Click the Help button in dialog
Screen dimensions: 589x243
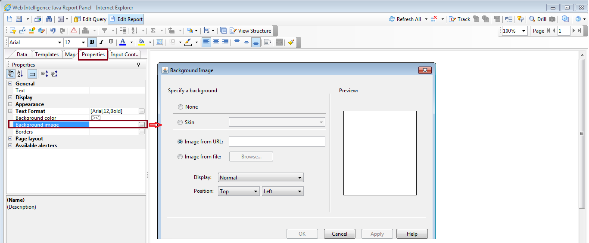coord(412,234)
